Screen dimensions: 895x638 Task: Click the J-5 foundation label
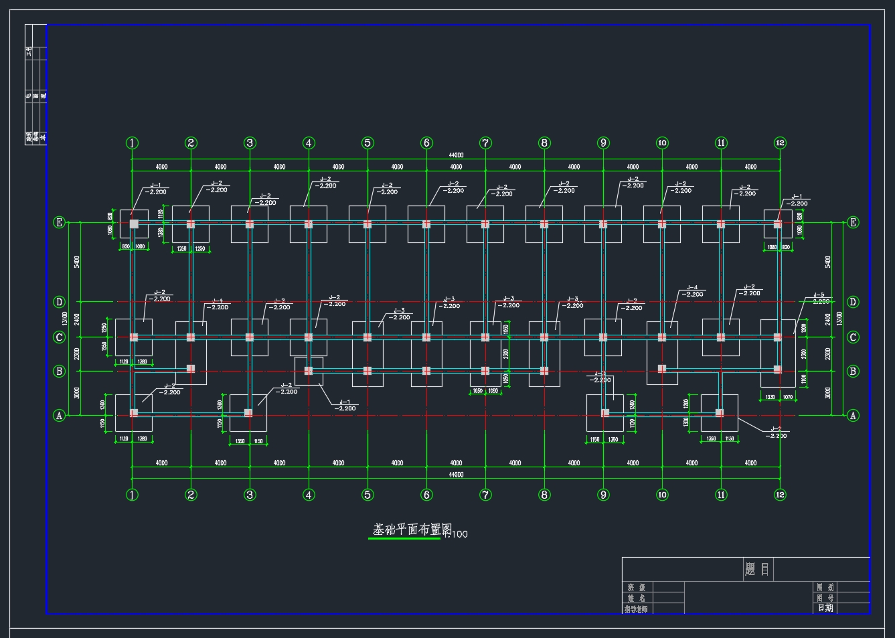819,295
